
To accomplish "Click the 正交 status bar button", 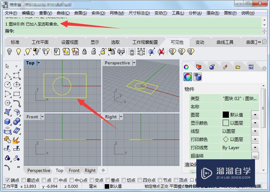I will (164, 186).
